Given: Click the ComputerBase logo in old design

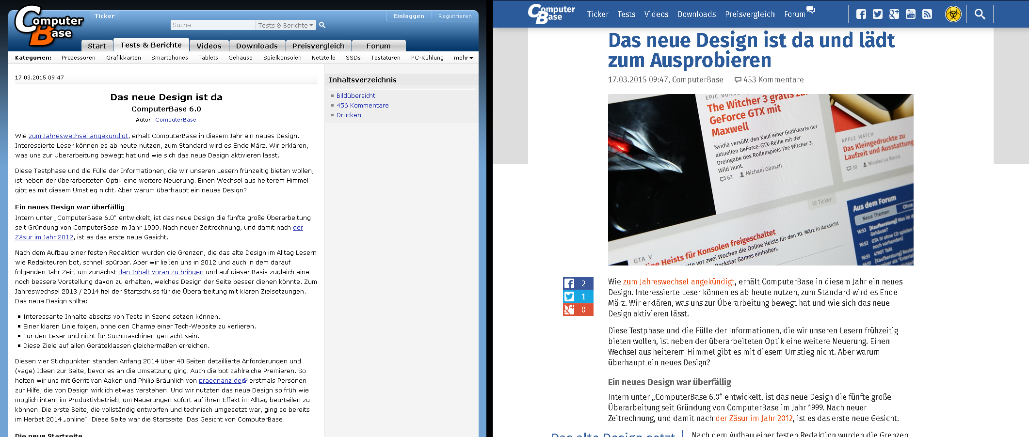Looking at the screenshot, I should pos(48,26).
